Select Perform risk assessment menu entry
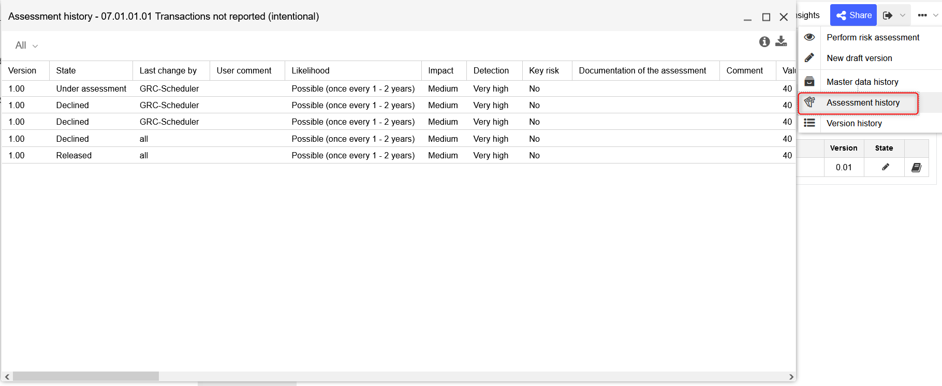Image resolution: width=942 pixels, height=386 pixels. (873, 37)
